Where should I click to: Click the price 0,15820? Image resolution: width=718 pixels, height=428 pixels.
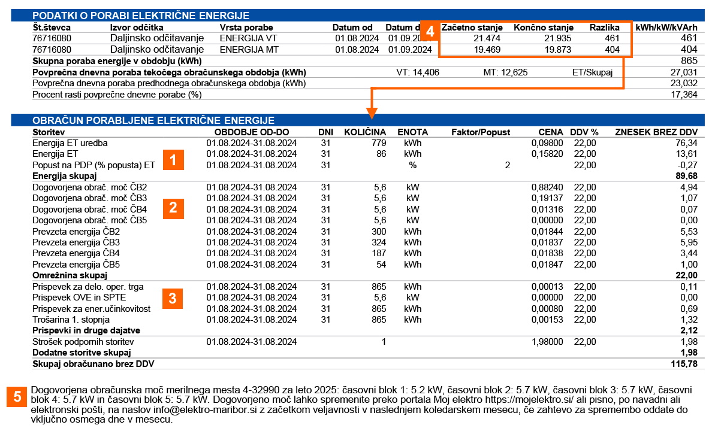point(547,154)
